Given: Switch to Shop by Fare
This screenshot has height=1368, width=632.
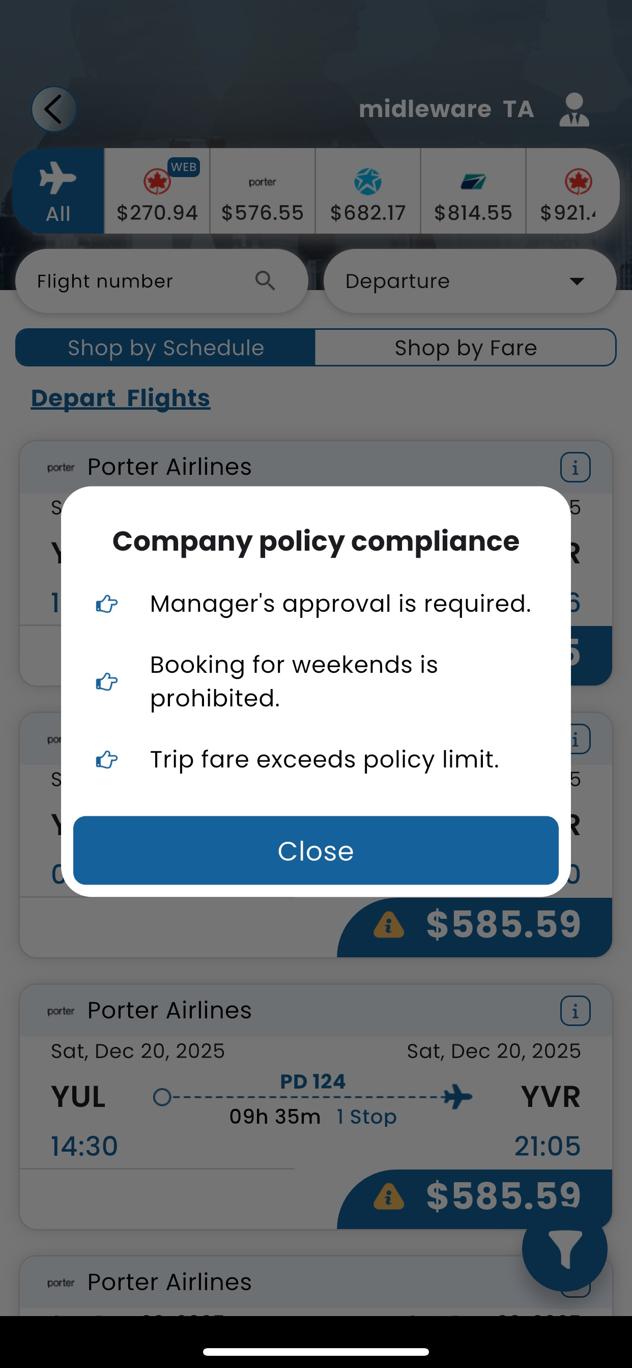Looking at the screenshot, I should [465, 348].
